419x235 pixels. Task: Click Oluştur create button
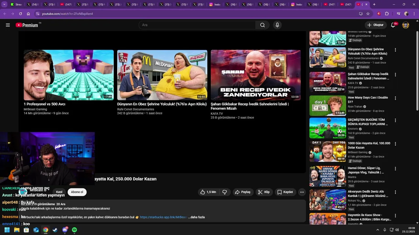(x=375, y=25)
